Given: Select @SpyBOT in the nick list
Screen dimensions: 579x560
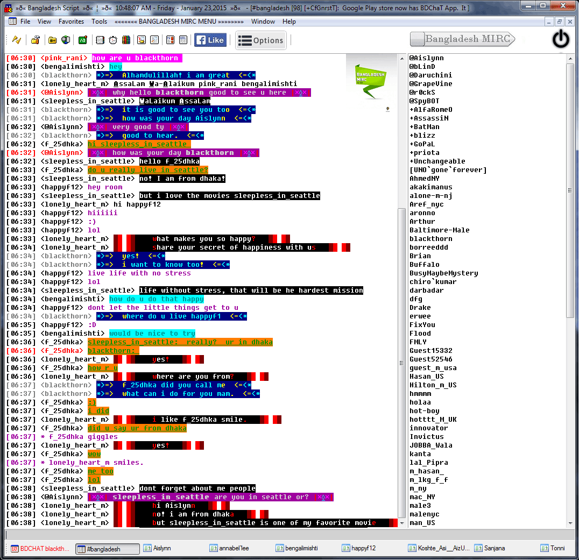Looking at the screenshot, I should (424, 101).
